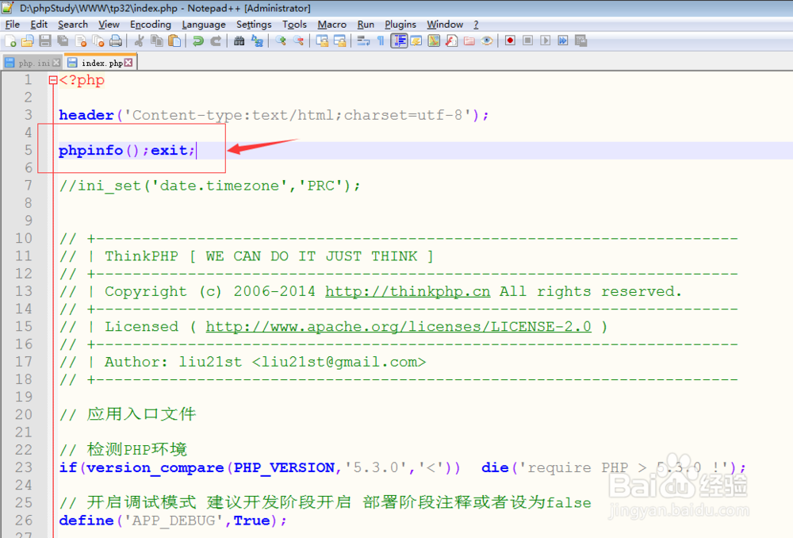The width and height of the screenshot is (793, 538).
Task: Start macro recording with the red dot
Action: [x=510, y=40]
